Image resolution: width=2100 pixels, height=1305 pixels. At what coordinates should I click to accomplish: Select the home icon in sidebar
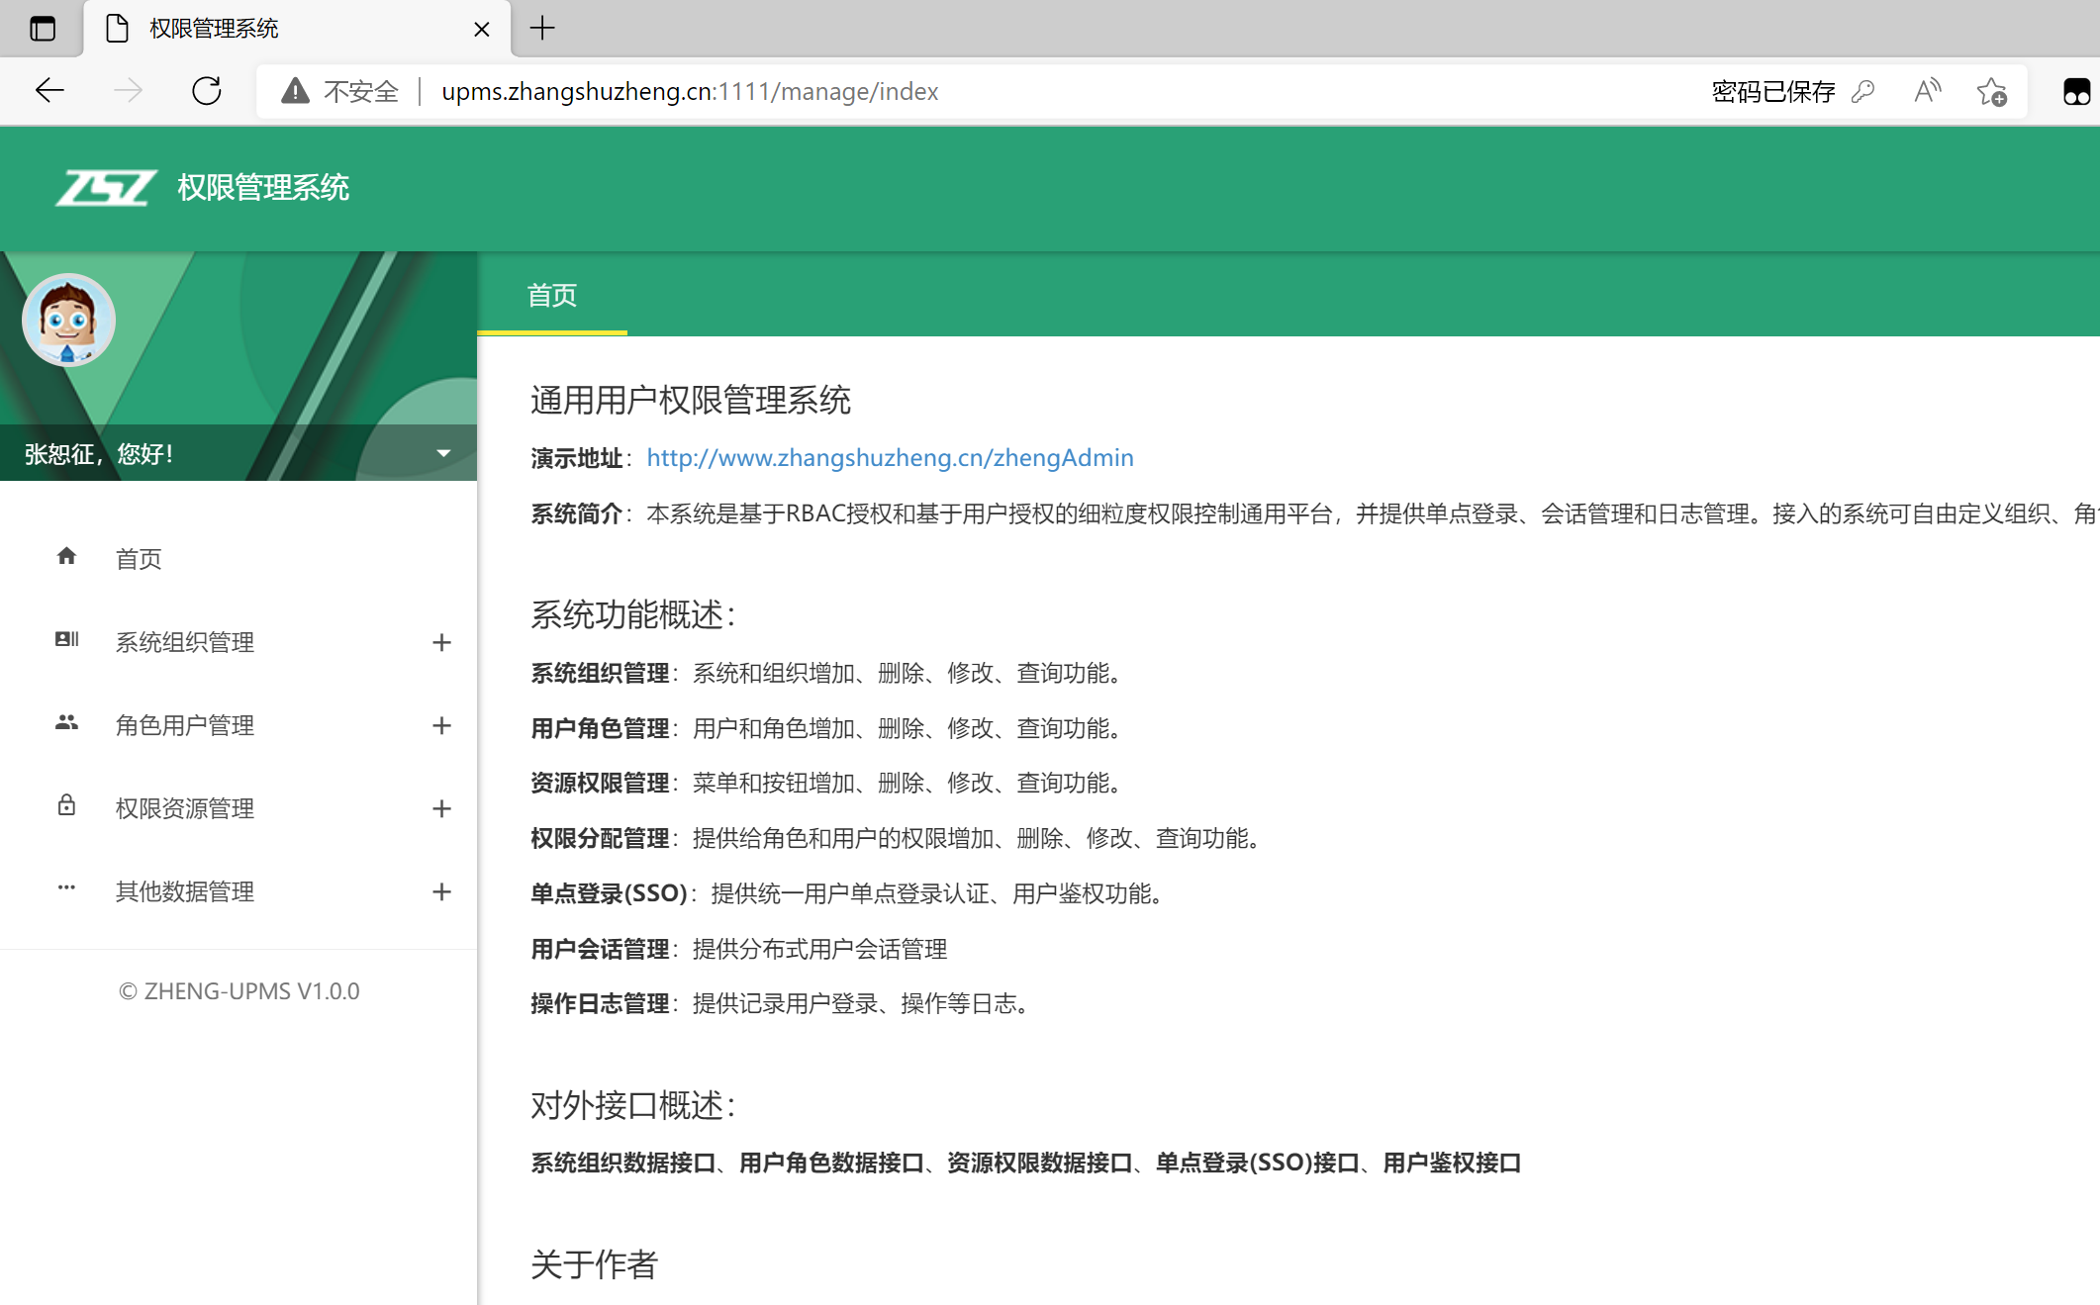click(65, 557)
